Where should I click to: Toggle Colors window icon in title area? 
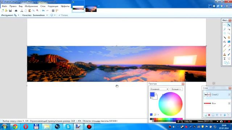tap(222, 6)
